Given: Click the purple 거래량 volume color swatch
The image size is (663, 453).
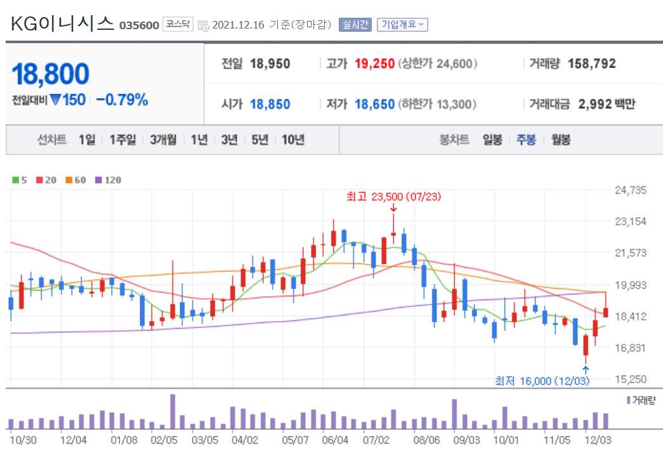Looking at the screenshot, I should point(629,400).
